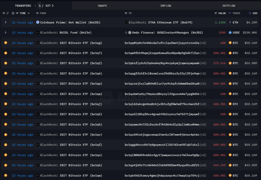Click the USDC token icon in the 250K row

click(x=230, y=33)
